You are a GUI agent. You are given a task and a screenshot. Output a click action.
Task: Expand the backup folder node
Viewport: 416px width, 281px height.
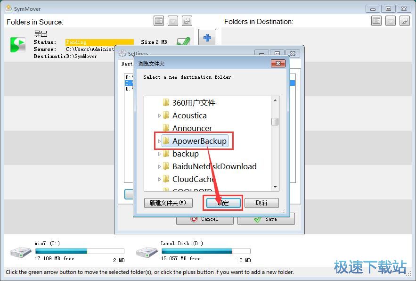tap(159, 154)
